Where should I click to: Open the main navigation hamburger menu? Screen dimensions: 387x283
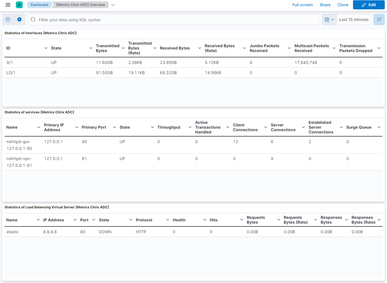coord(8,5)
